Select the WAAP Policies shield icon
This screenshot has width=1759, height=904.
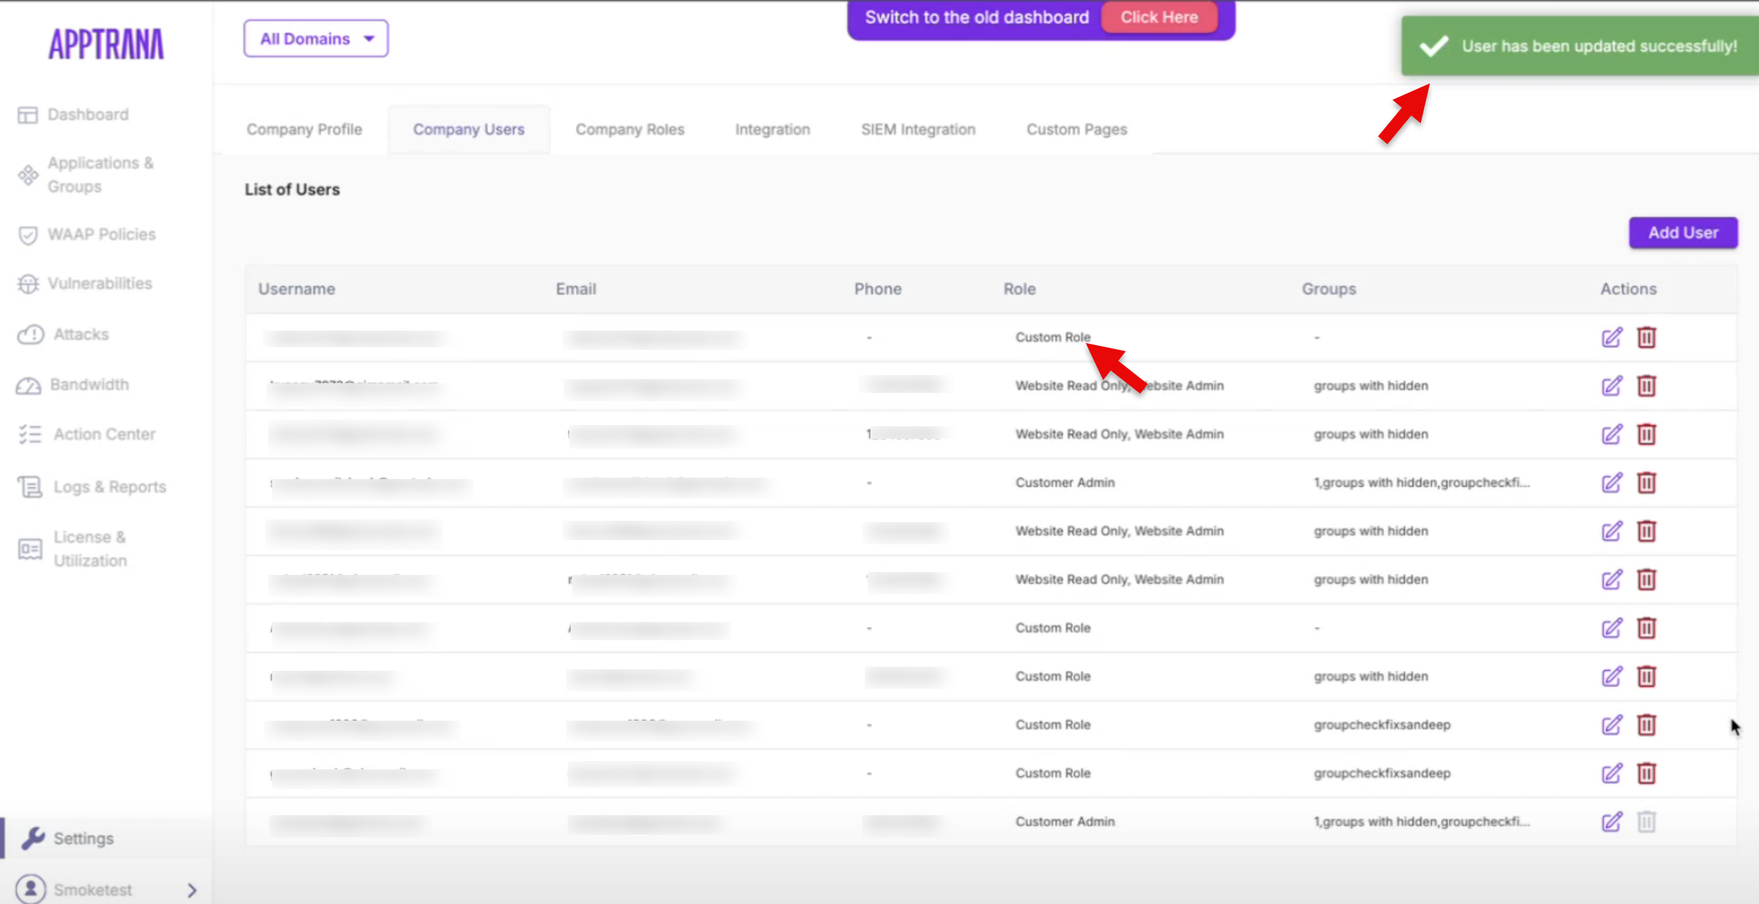28,235
